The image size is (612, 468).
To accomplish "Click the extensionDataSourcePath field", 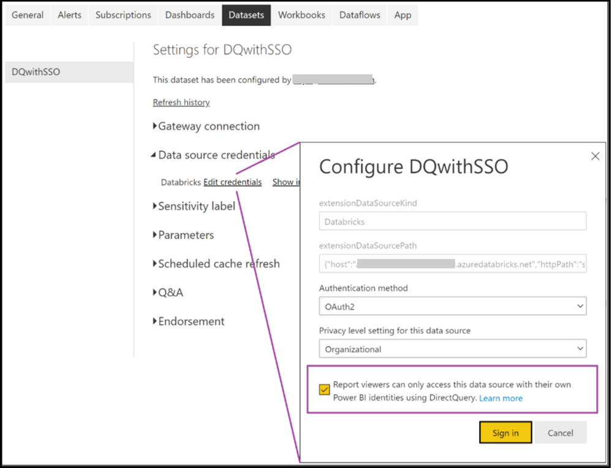I will tap(452, 264).
